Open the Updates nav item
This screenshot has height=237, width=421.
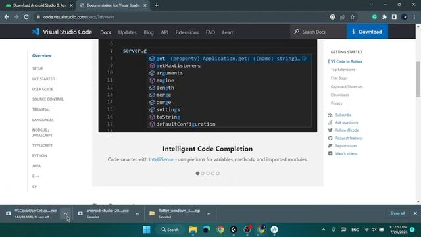(x=127, y=32)
